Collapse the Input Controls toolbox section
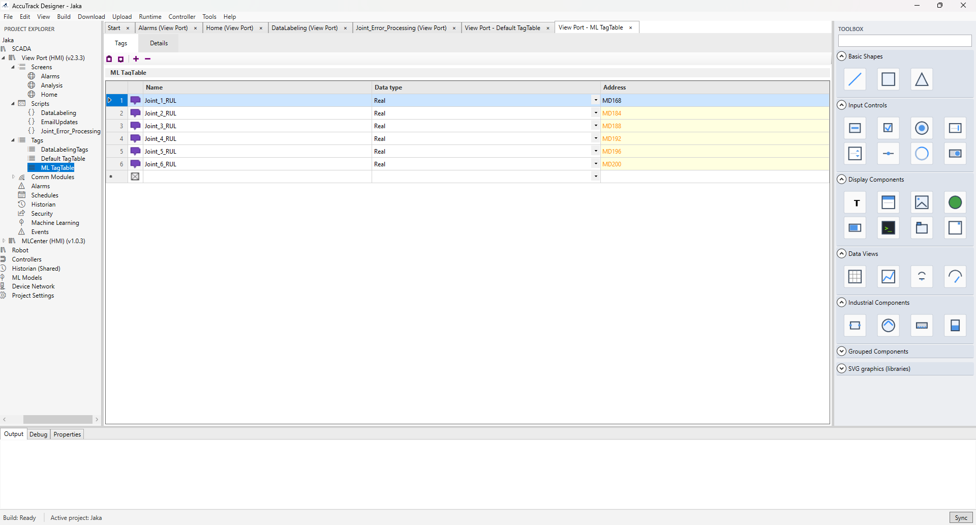The width and height of the screenshot is (976, 525). [x=842, y=105]
